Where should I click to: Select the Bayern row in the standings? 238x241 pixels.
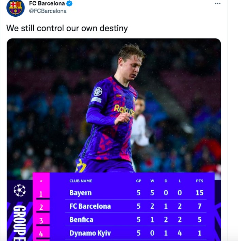point(81,193)
